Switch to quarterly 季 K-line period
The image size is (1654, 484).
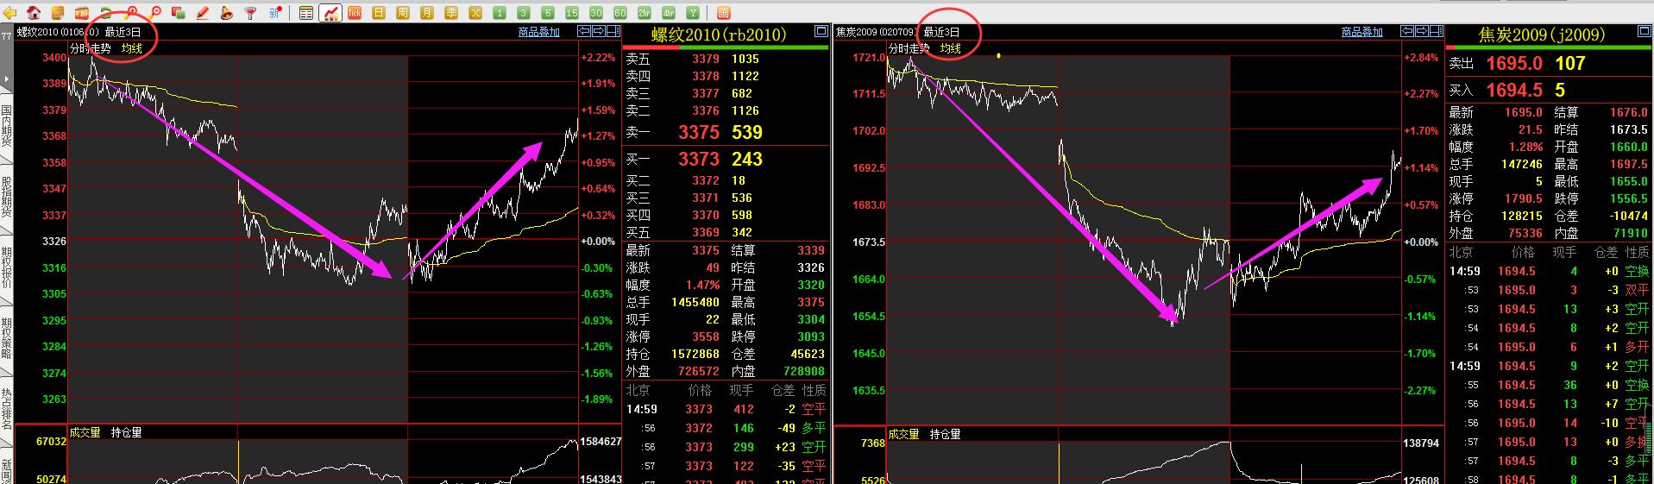(451, 13)
